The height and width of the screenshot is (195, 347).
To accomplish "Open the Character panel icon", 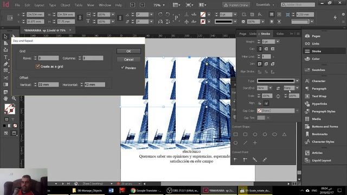I will click(x=307, y=81).
